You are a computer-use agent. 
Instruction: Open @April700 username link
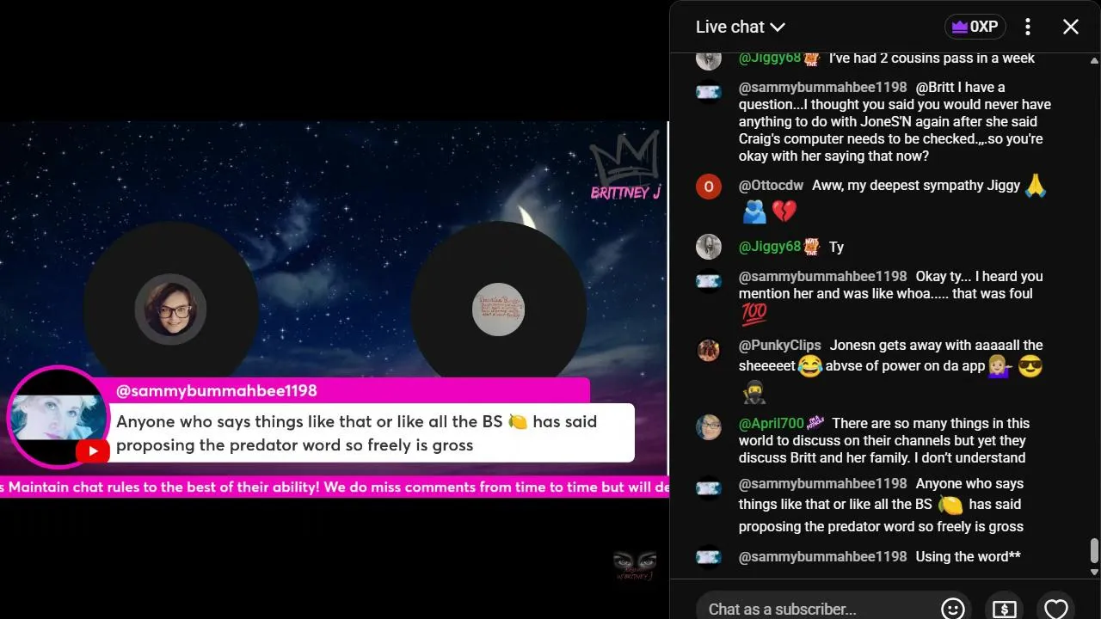point(771,423)
